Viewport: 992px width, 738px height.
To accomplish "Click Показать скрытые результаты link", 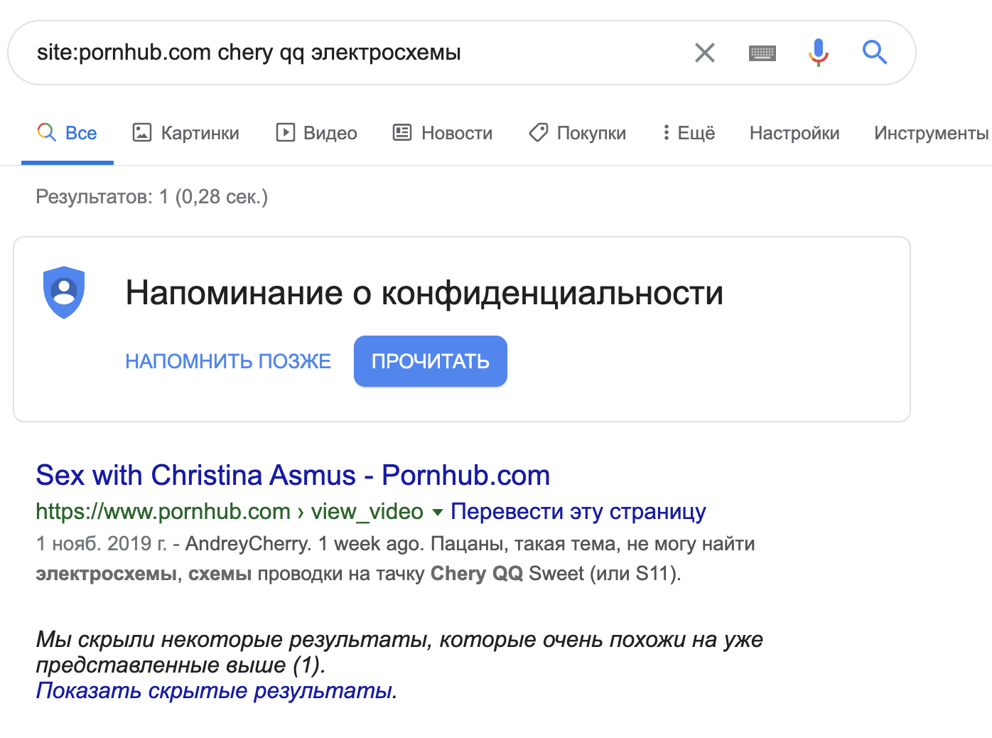I will coord(217,690).
